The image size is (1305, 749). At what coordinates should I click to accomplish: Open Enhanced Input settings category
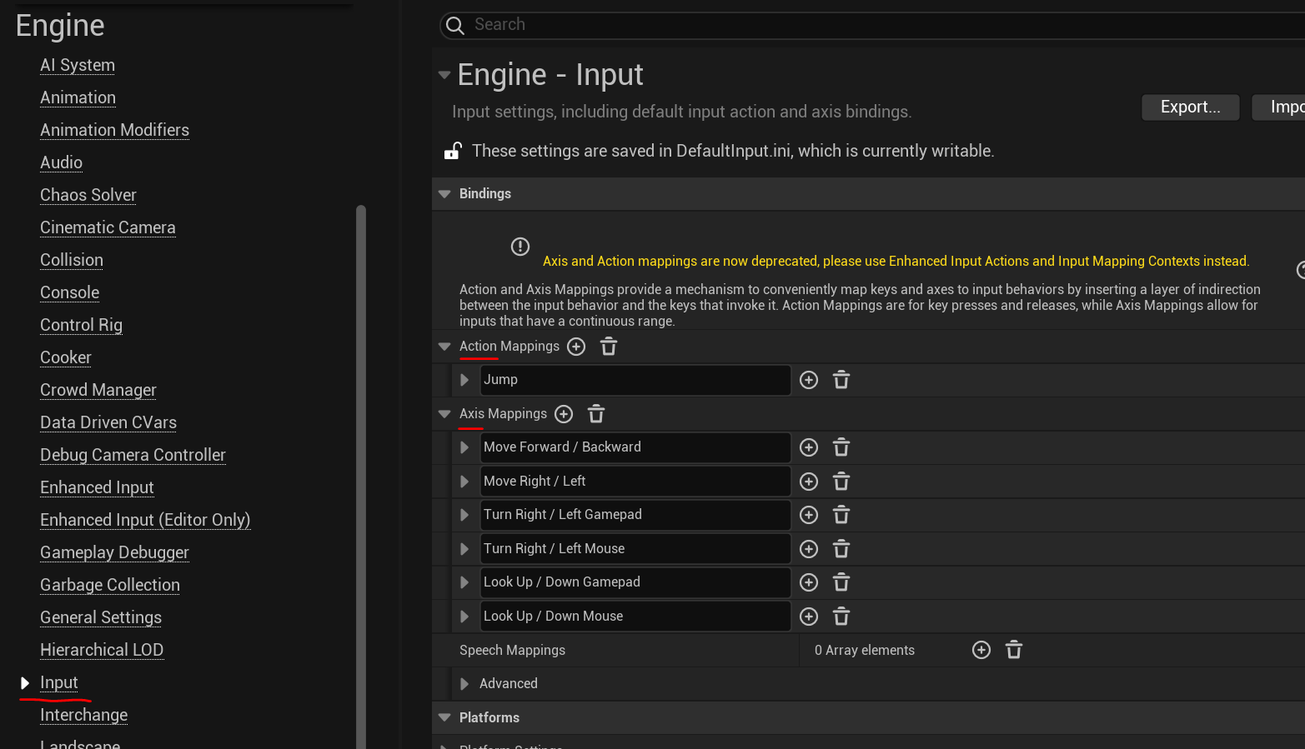(x=97, y=487)
